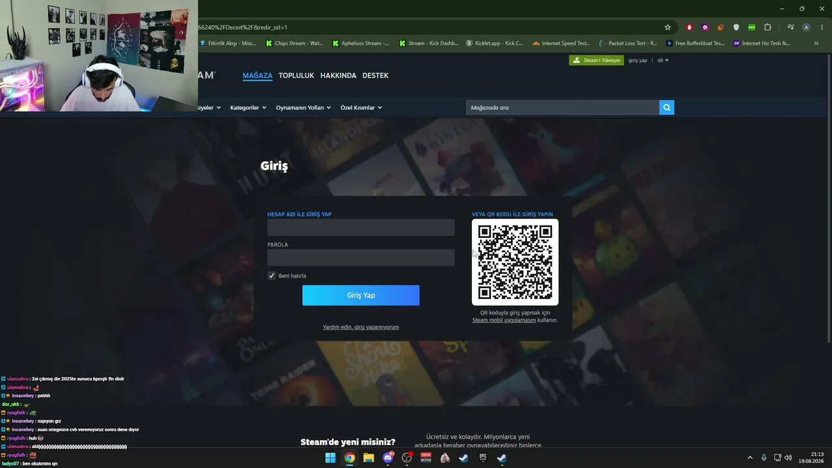Screen dimensions: 832x468
Task: Open the Windows Start menu
Action: pos(330,458)
